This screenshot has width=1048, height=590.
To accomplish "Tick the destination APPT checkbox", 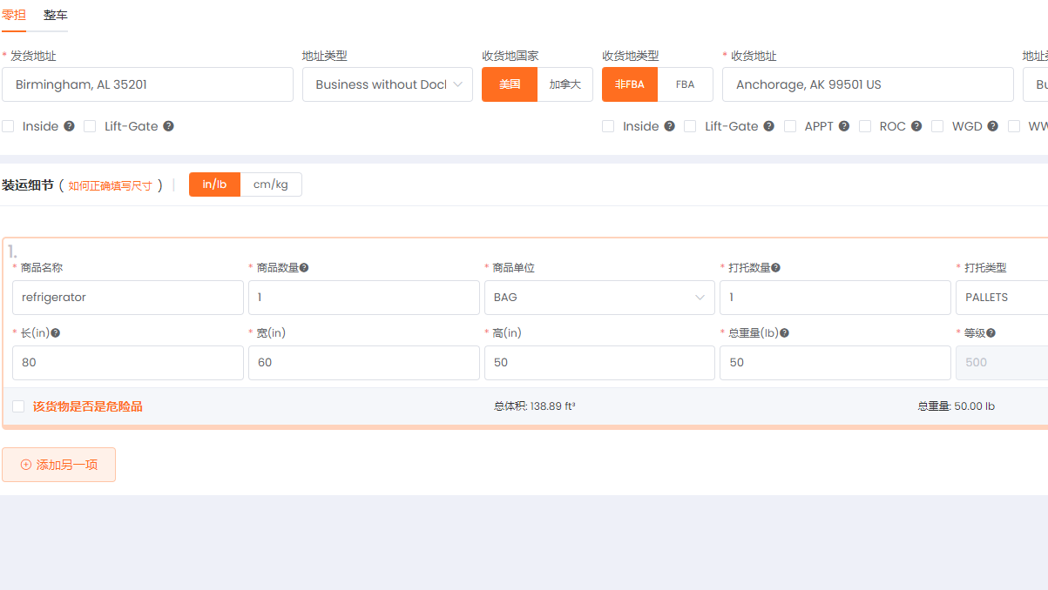I will pos(790,126).
